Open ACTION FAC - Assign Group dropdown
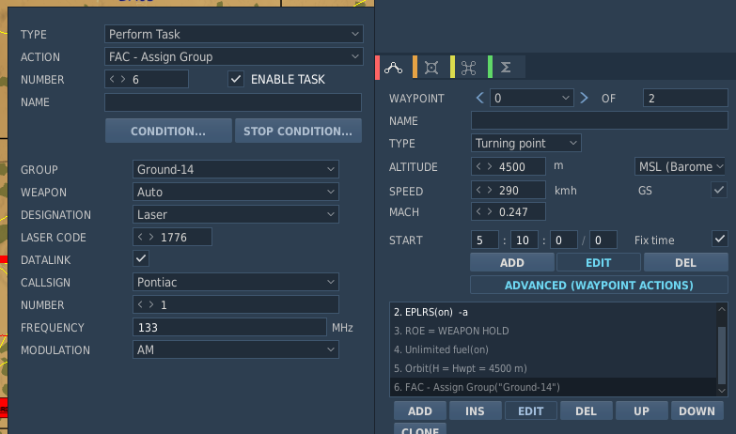736x434 pixels. pyautogui.click(x=234, y=56)
